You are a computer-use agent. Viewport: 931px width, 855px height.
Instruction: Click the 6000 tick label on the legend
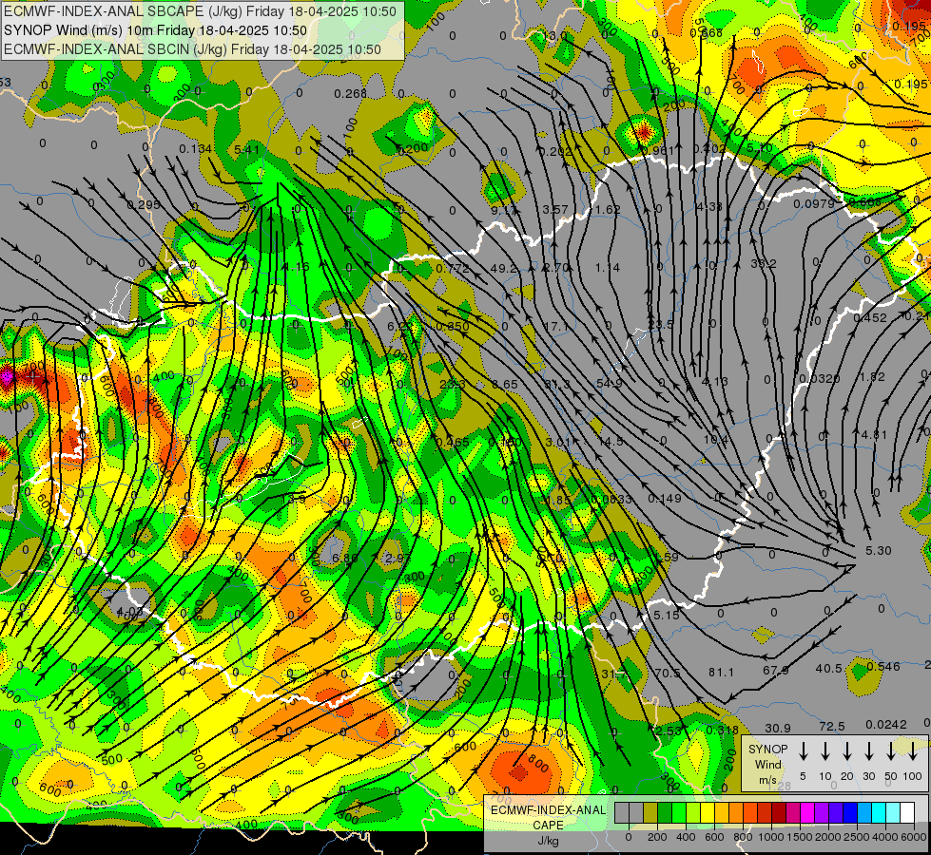tap(915, 837)
